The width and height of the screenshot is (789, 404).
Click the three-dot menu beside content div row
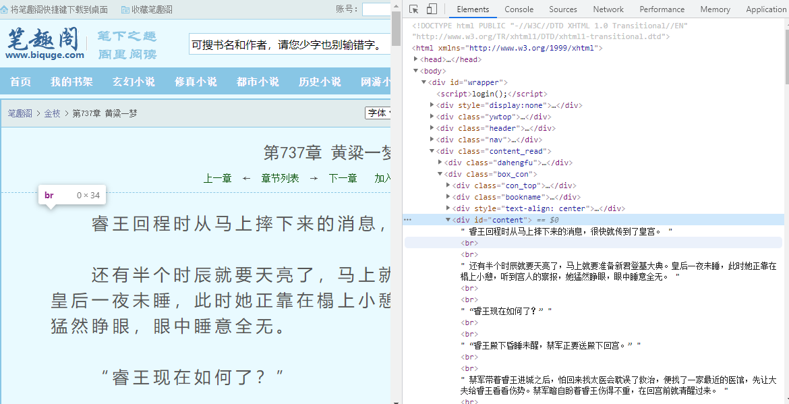pyautogui.click(x=407, y=220)
